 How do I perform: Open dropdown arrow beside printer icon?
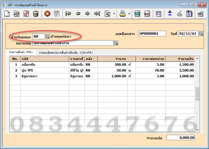click(129, 14)
